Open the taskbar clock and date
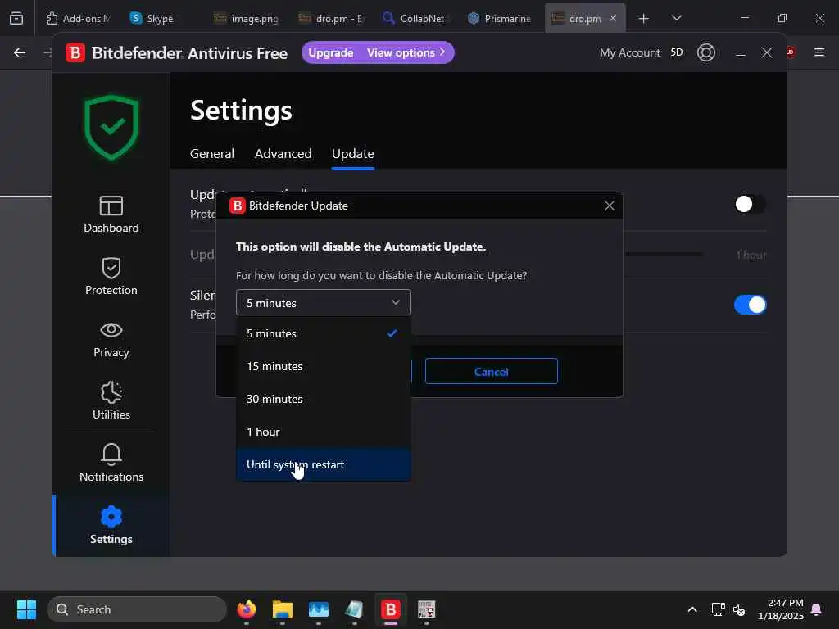839x629 pixels. pos(780,609)
